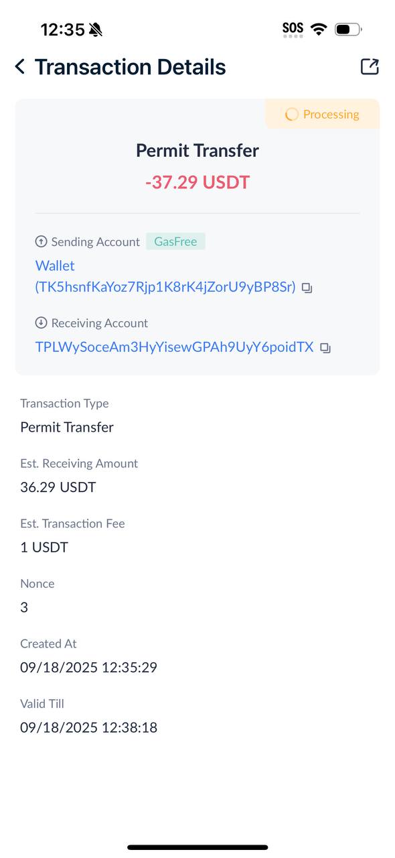The height and width of the screenshot is (858, 395).
Task: Tap the Est. Transaction Fee value
Action: (x=44, y=547)
